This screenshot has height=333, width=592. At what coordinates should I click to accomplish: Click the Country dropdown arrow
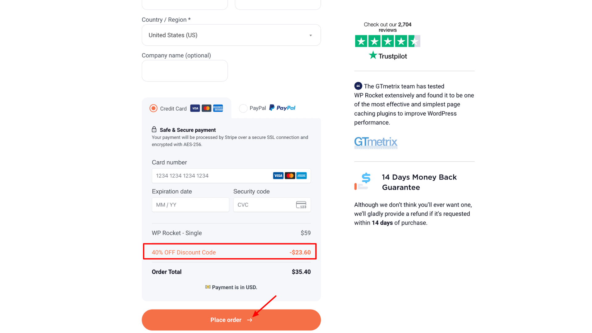[x=310, y=35]
